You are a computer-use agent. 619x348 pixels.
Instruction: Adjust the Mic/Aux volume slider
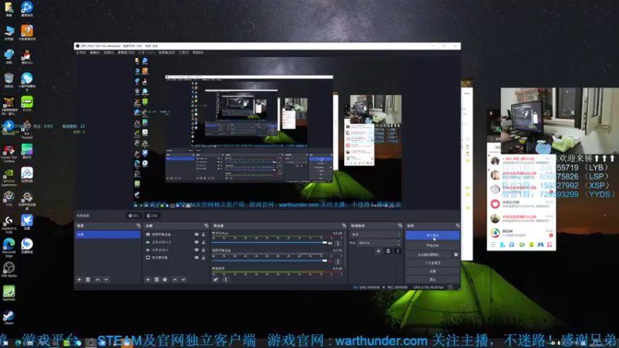(x=269, y=243)
